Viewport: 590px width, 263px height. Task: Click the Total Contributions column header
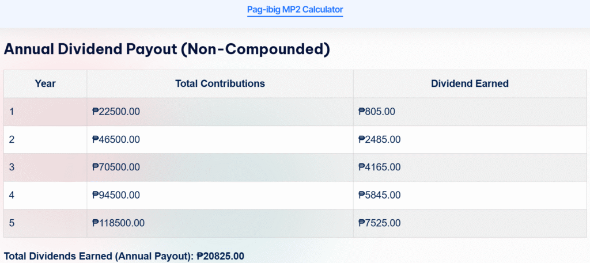click(220, 84)
